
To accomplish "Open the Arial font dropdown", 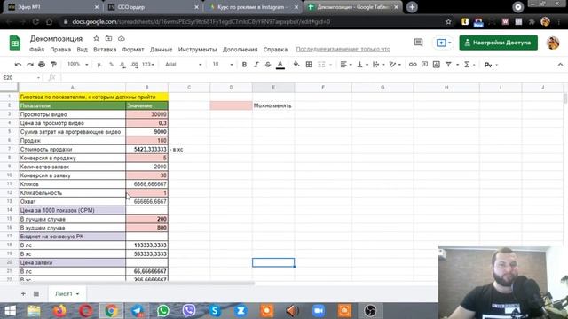I will coord(184,65).
